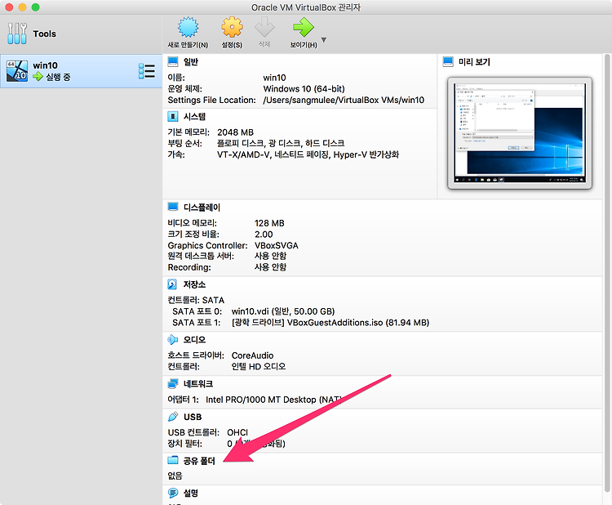
Task: Click the 2.00 scale factor value
Action: (x=264, y=235)
